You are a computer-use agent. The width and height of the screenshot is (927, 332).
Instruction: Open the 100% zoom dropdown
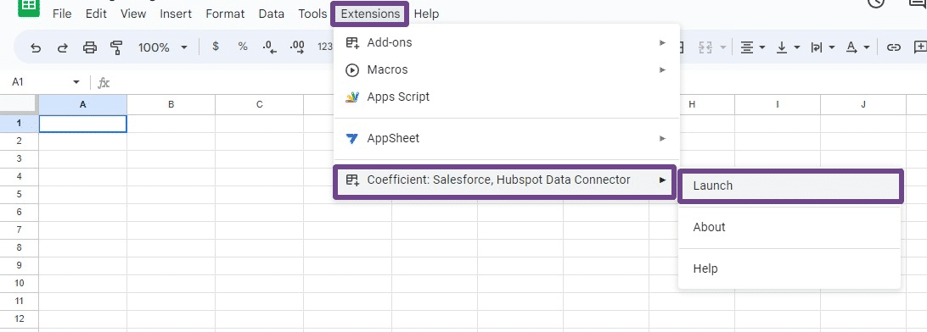click(163, 47)
